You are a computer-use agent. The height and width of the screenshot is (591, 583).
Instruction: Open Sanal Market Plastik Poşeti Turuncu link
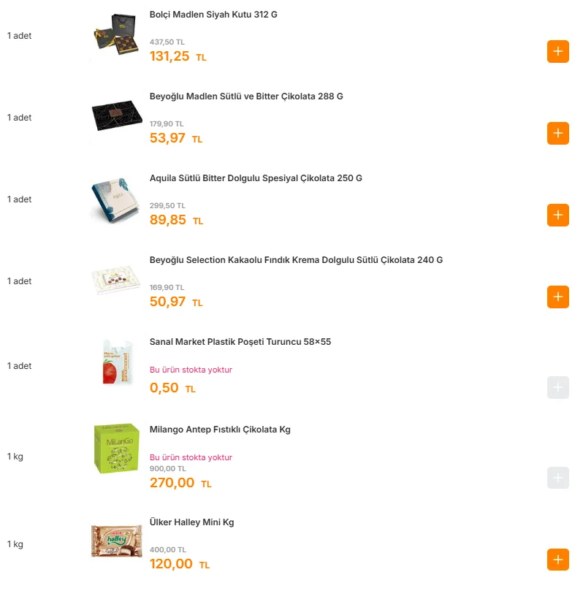tap(240, 342)
